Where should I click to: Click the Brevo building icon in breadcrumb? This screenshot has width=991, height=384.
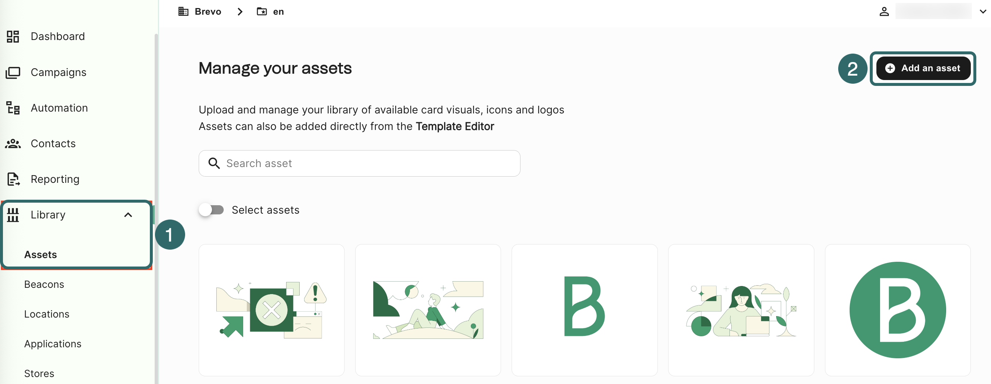click(183, 11)
